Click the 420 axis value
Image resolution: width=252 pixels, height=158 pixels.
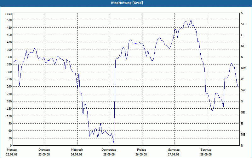pos(9,42)
